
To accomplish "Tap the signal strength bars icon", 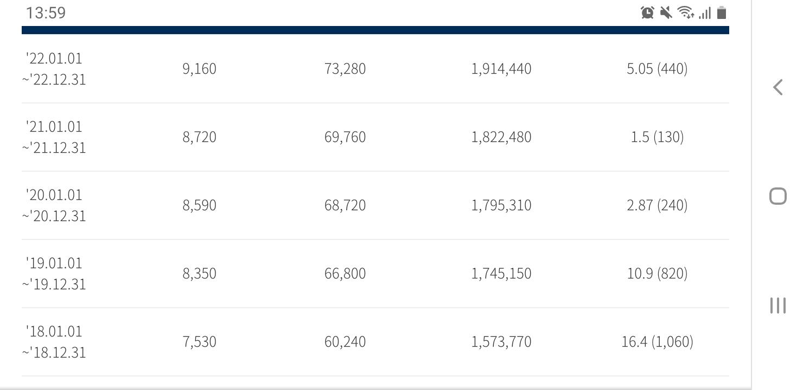I will tap(705, 13).
